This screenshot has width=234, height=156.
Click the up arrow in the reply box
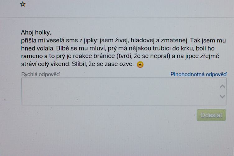222,87
